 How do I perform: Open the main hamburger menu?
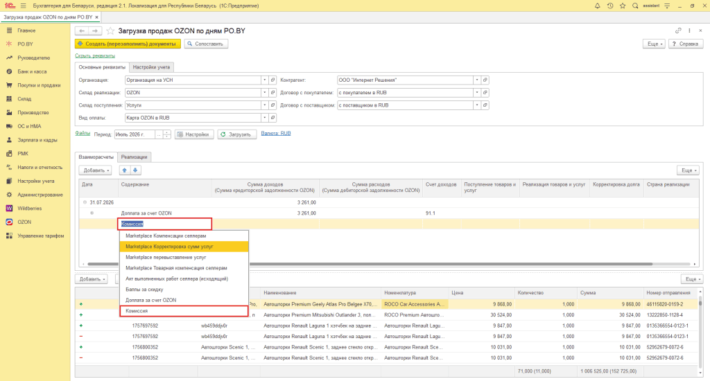point(23,6)
